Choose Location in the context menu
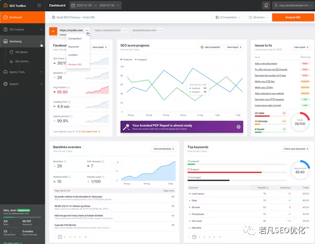The width and height of the screenshot is (315, 244). click(x=73, y=55)
